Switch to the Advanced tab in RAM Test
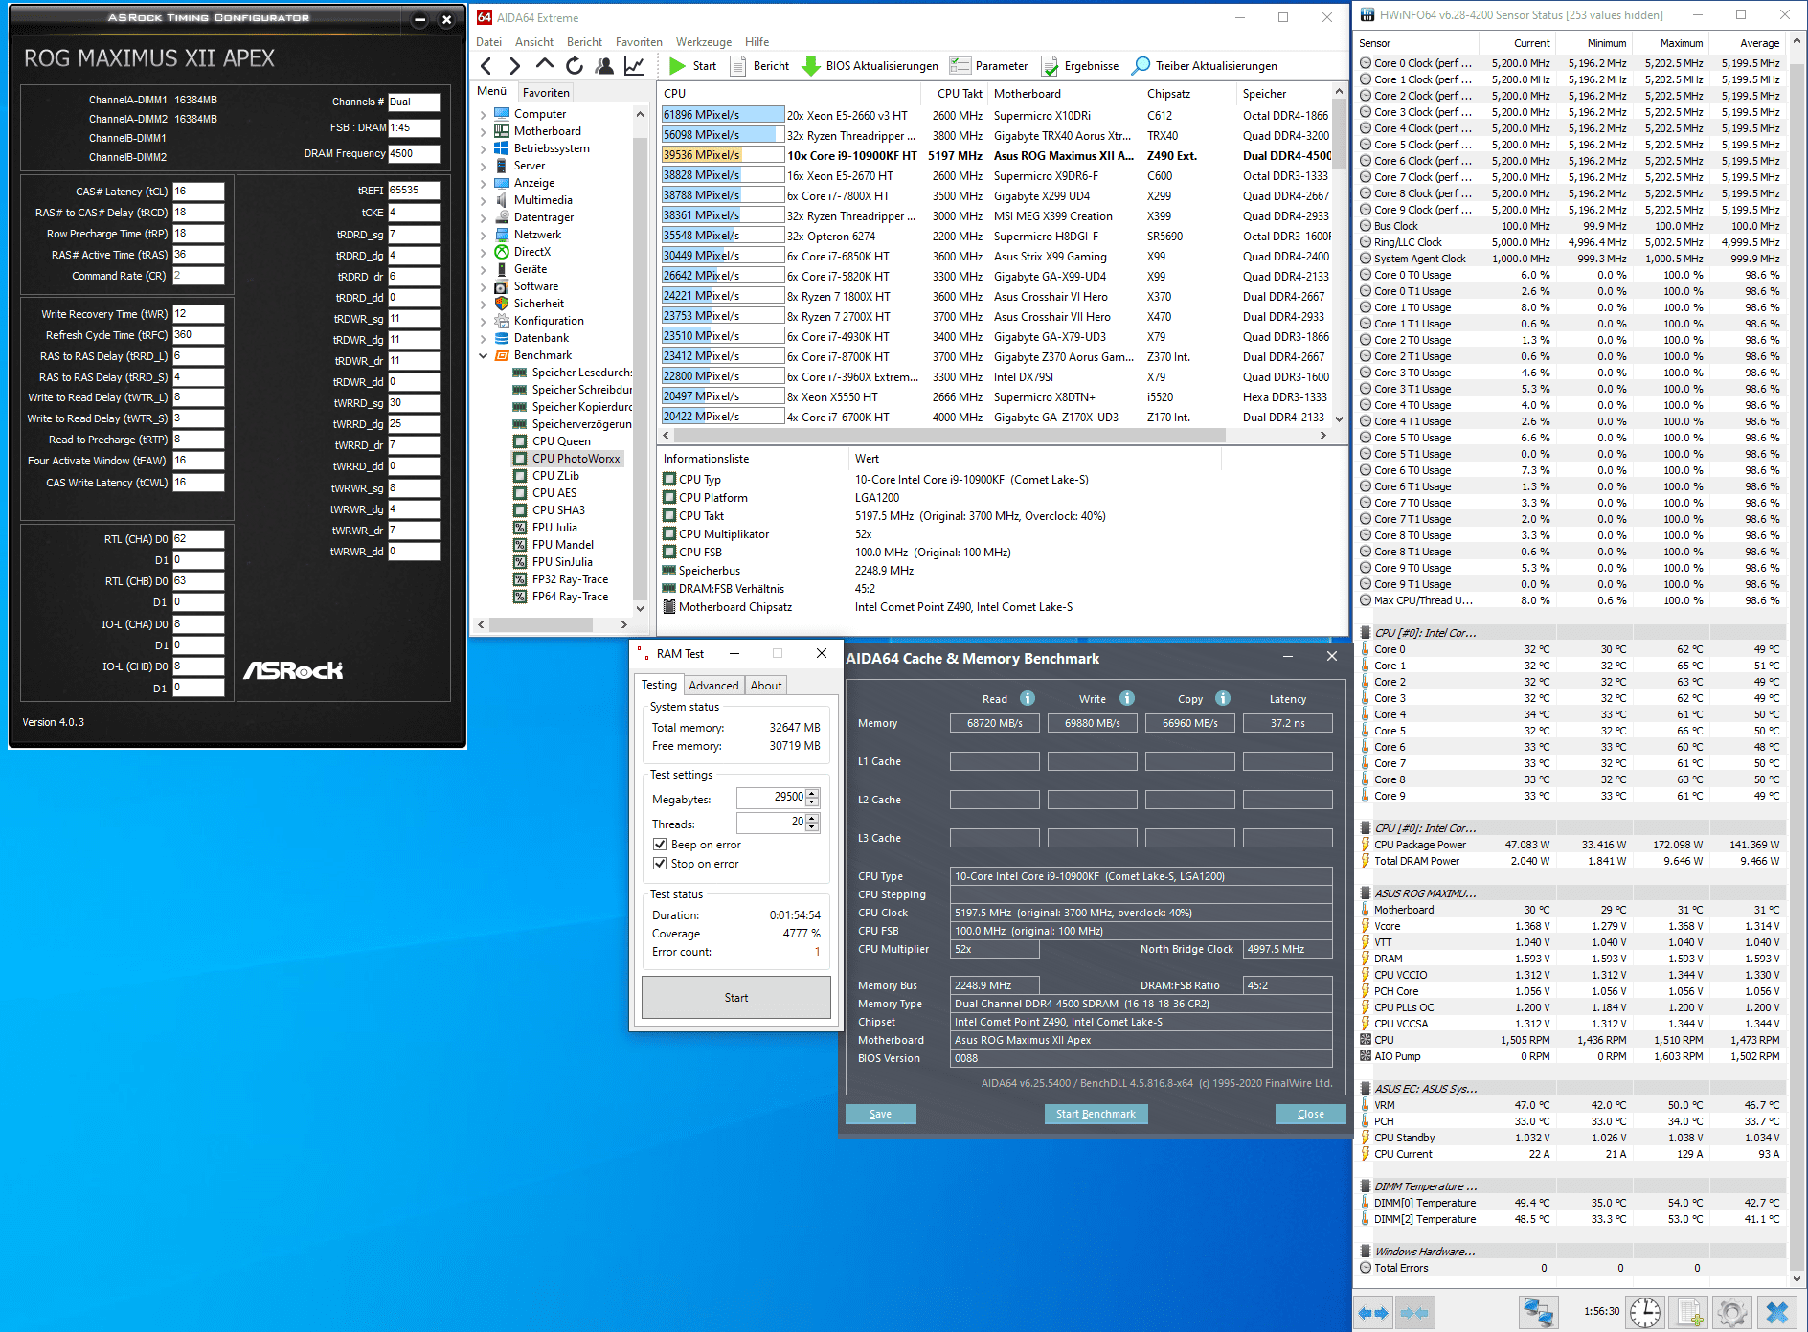Screen dimensions: 1808x1332 [713, 686]
